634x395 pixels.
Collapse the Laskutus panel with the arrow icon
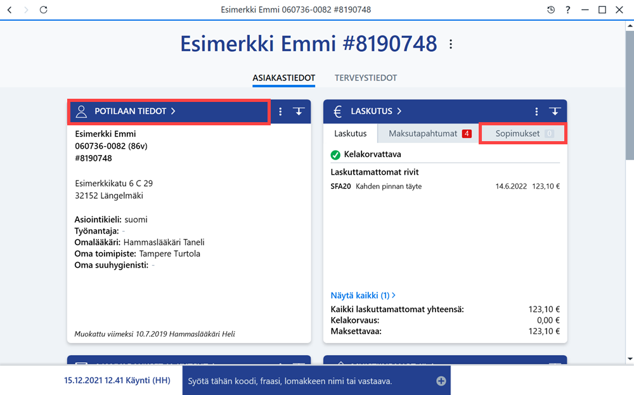pyautogui.click(x=555, y=111)
